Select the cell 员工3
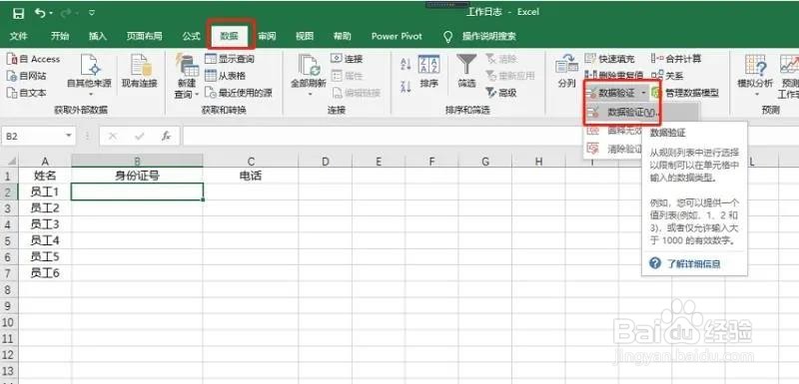799x384 pixels. 45,224
